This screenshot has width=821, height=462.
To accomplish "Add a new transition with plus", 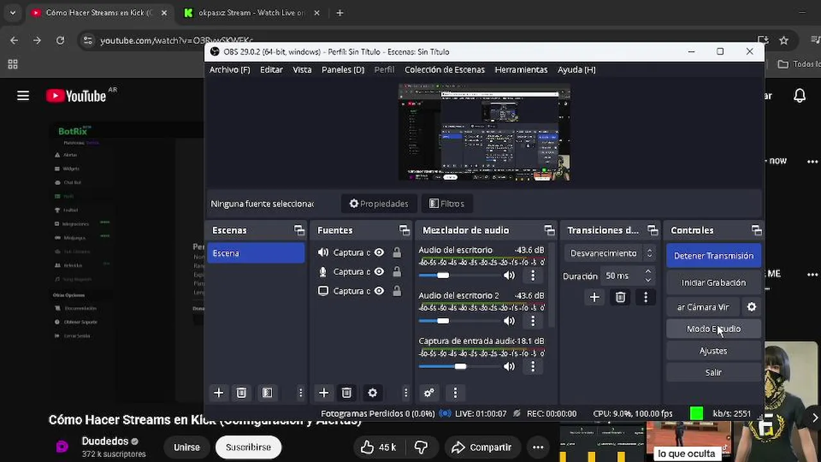I will tap(595, 297).
